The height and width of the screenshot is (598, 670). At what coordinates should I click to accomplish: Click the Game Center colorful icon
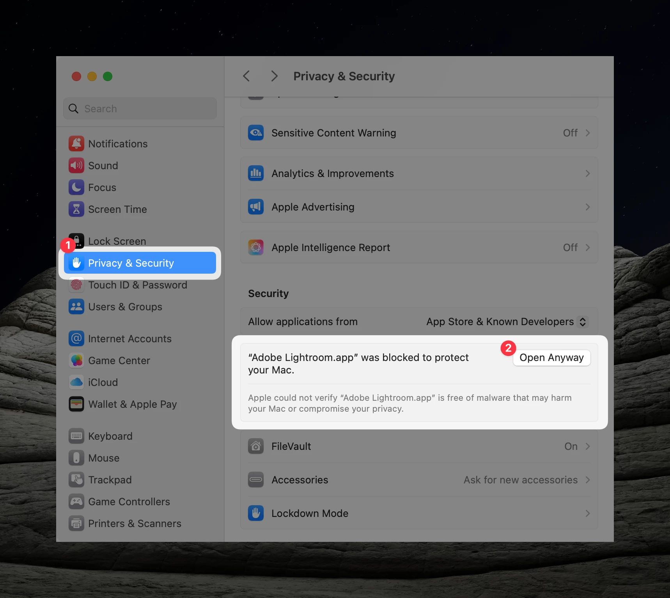click(76, 361)
